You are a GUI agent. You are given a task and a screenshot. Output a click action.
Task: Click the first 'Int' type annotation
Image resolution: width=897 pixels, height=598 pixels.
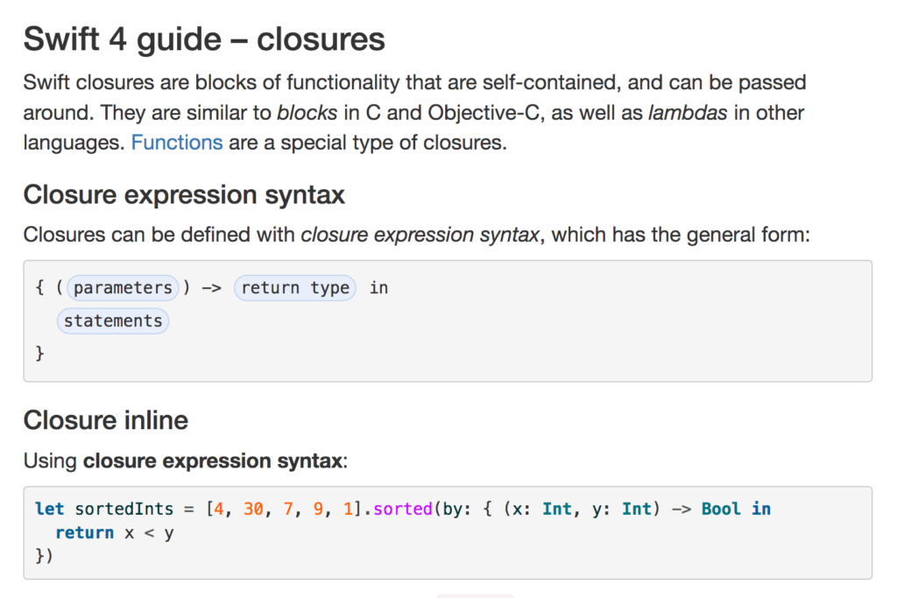tap(557, 509)
